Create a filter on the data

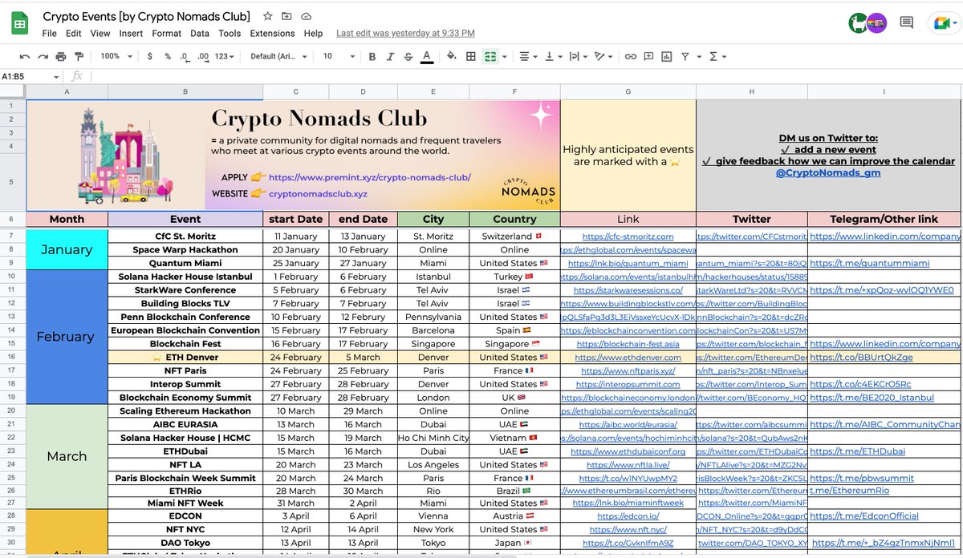point(686,58)
